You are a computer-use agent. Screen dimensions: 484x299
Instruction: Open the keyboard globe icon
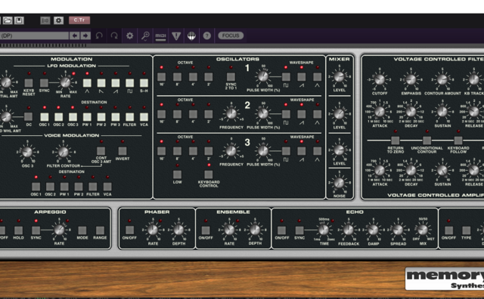click(x=191, y=36)
